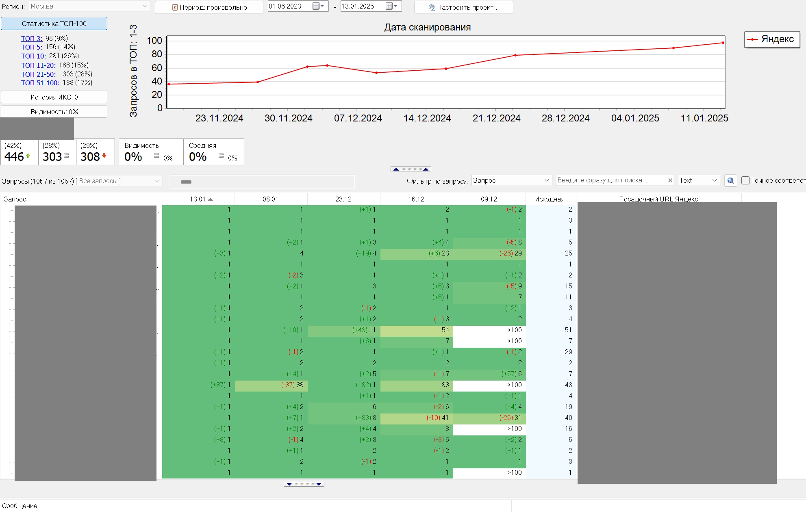Click the period icon beside Период: произвольно
806x513 pixels.
pyautogui.click(x=175, y=7)
